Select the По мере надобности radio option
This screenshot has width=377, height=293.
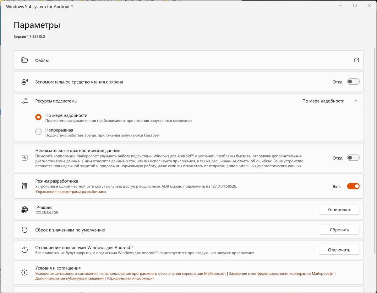38,117
